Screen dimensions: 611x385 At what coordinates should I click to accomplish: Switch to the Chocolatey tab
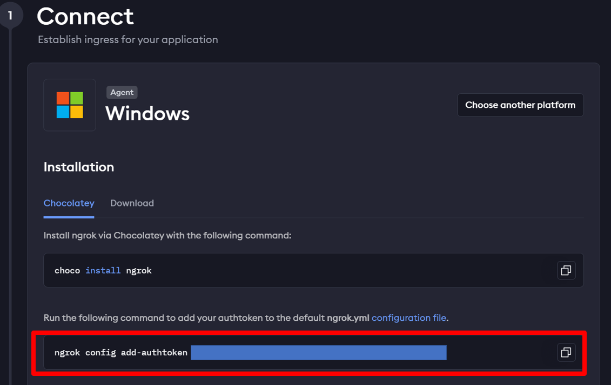pyautogui.click(x=69, y=203)
